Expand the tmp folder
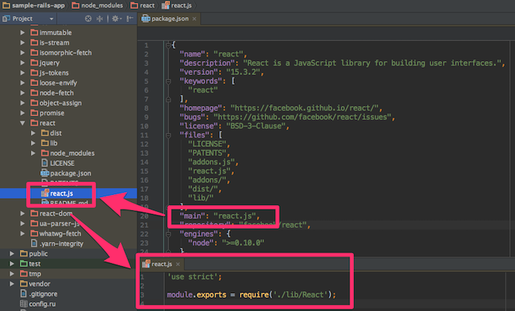The width and height of the screenshot is (515, 311). point(12,274)
